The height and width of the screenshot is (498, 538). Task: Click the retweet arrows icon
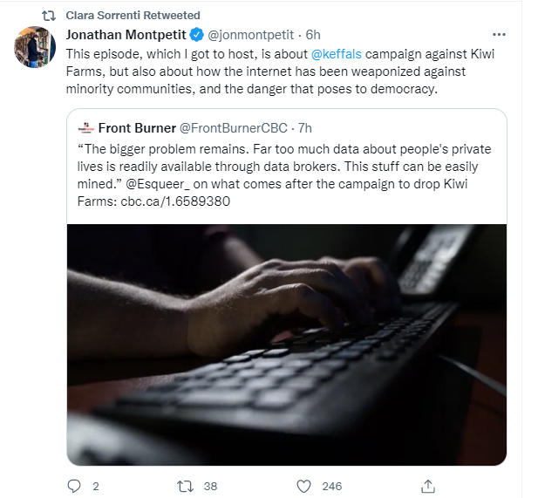pyautogui.click(x=184, y=486)
